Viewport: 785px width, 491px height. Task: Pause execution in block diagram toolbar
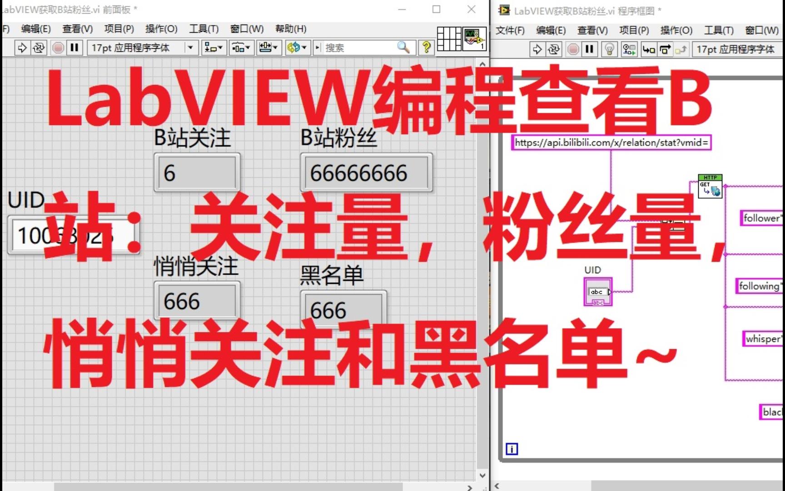[x=589, y=49]
